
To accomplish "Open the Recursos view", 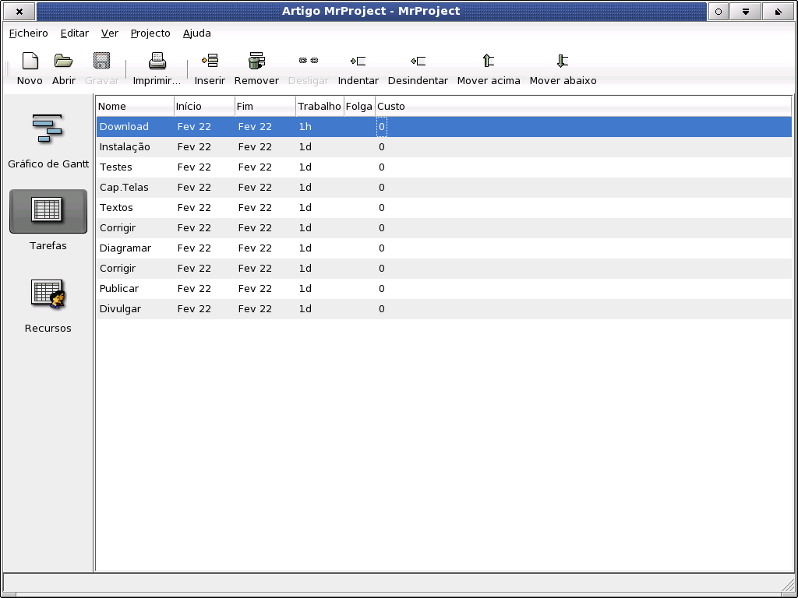I will [x=48, y=305].
